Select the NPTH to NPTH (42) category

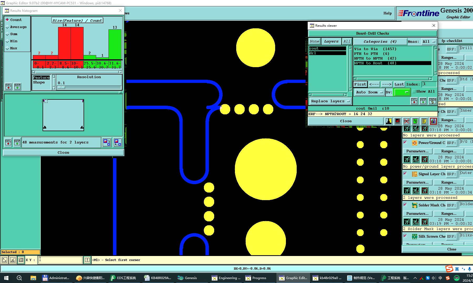pyautogui.click(x=393, y=58)
